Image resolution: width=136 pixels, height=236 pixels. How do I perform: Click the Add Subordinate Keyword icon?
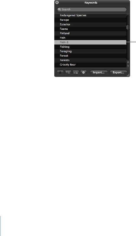(x=76, y=72)
